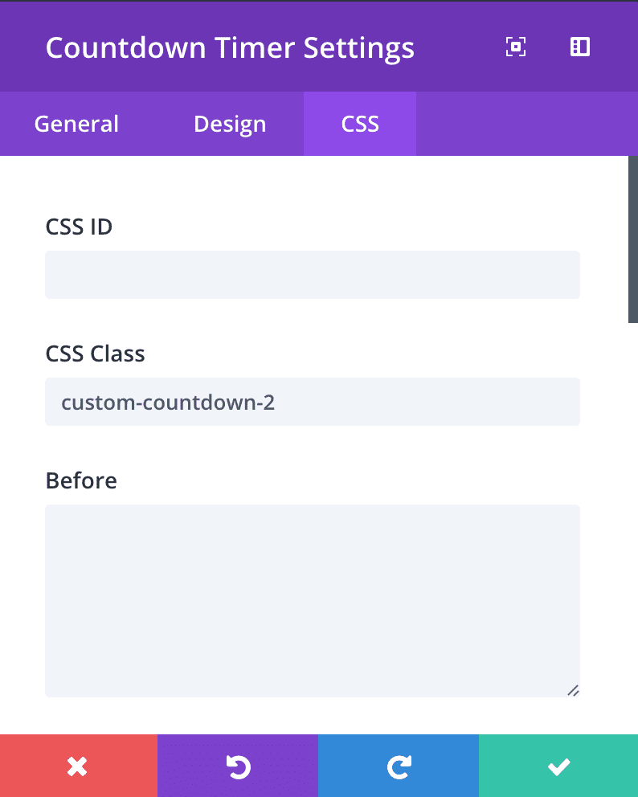Image resolution: width=638 pixels, height=797 pixels.
Task: Switch modal to side panel view
Action: (579, 47)
